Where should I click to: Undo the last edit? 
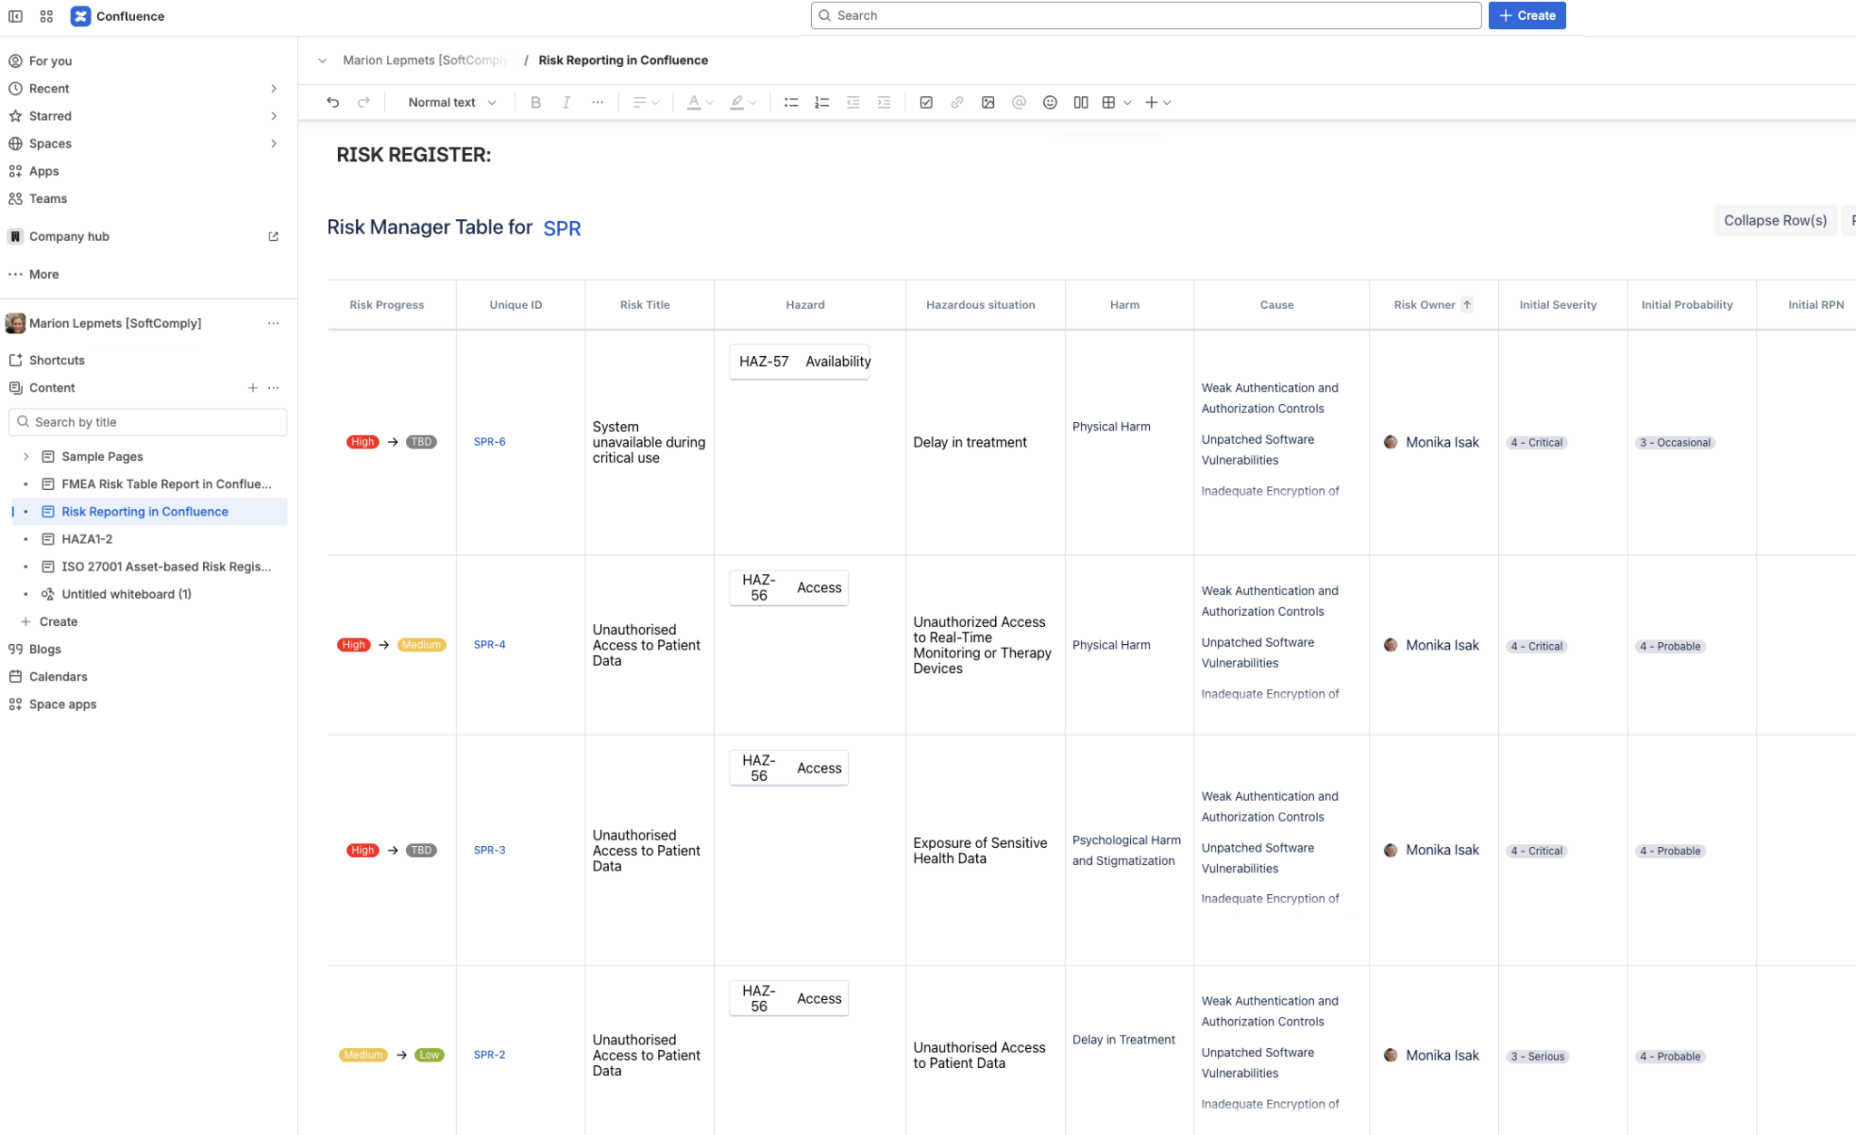(333, 101)
